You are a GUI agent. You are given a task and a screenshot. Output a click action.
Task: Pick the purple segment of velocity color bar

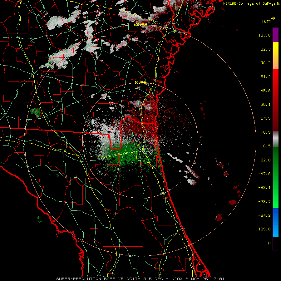click(x=276, y=35)
